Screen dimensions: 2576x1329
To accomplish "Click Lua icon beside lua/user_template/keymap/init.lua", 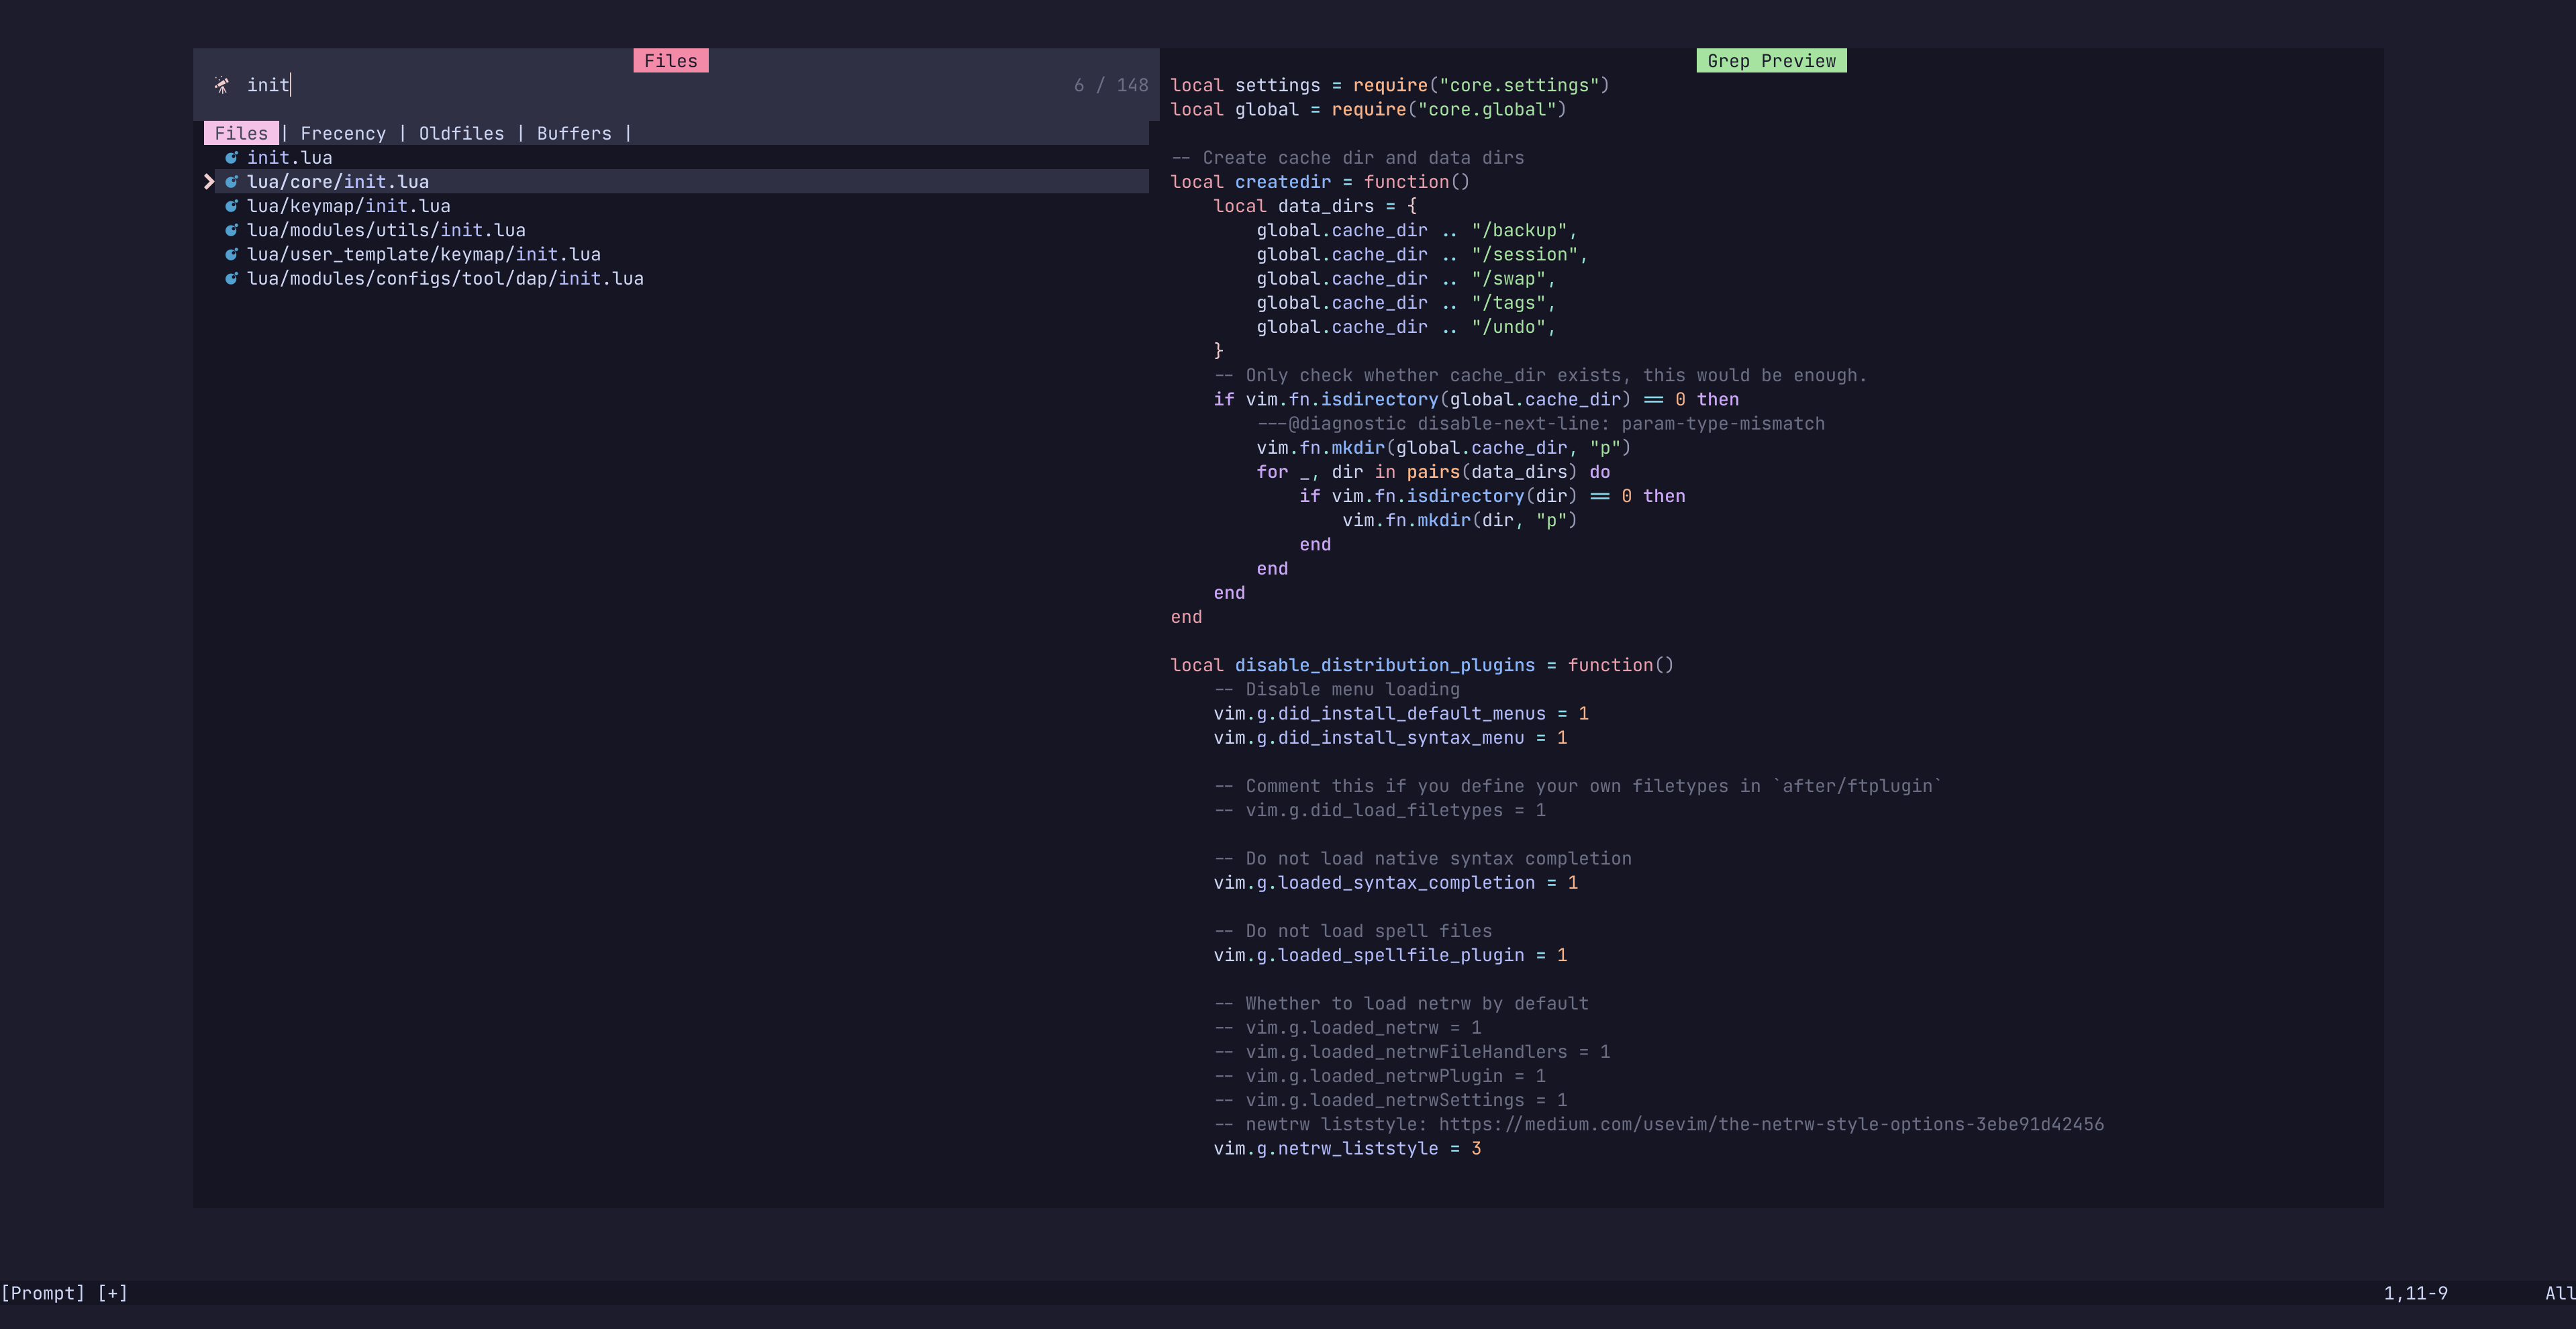I will click(x=231, y=254).
